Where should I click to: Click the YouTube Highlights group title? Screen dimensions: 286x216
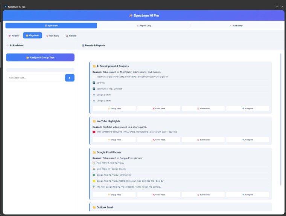click(x=108, y=121)
